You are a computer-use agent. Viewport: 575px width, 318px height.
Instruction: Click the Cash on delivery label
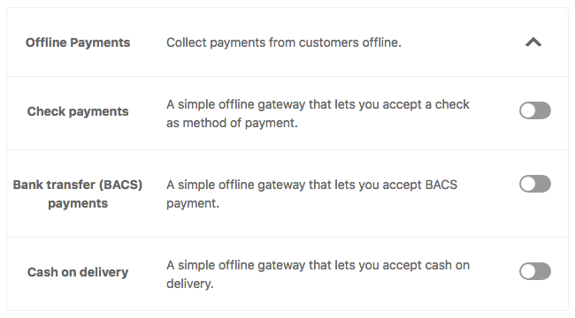78,272
